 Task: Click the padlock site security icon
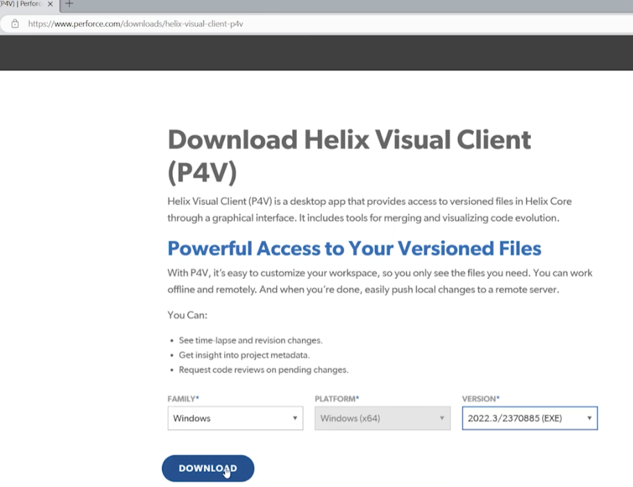pos(15,24)
